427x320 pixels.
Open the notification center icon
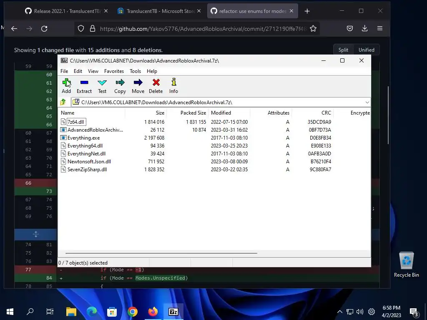coord(414,312)
